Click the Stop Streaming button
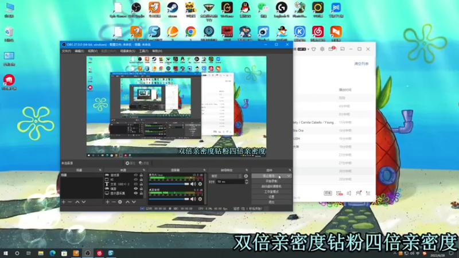This screenshot has width=459, height=258. 269,176
